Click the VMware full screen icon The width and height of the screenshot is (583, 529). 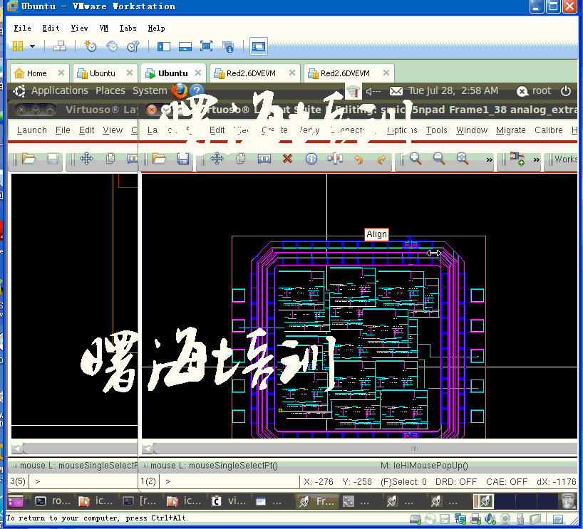point(206,46)
